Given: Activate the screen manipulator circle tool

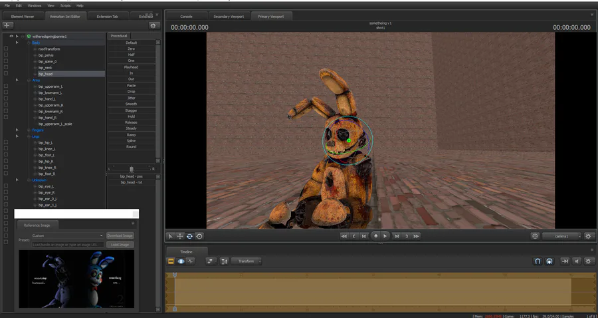Looking at the screenshot, I should point(199,236).
